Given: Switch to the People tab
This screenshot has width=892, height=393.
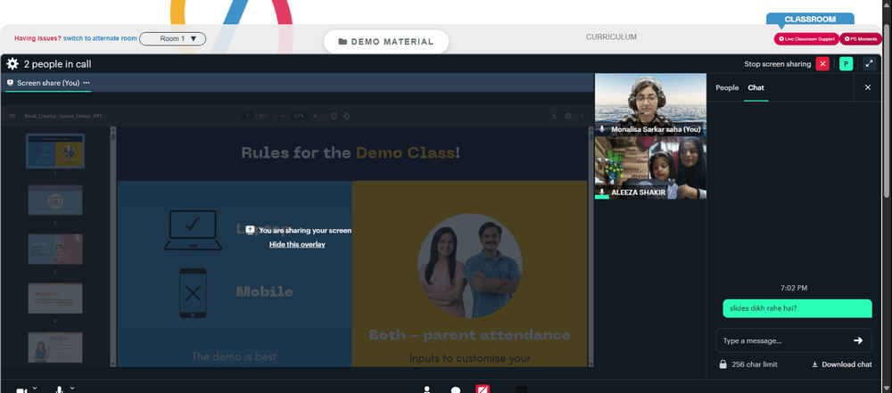Looking at the screenshot, I should pyautogui.click(x=726, y=87).
